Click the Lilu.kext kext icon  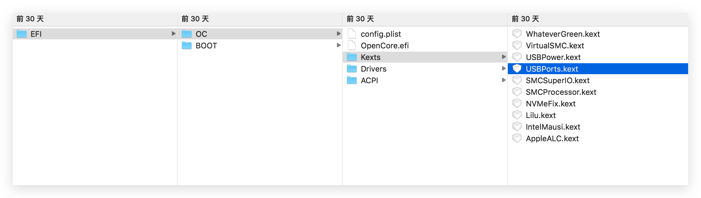click(517, 115)
